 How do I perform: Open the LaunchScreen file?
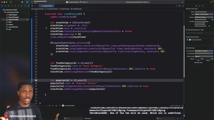point(12,27)
